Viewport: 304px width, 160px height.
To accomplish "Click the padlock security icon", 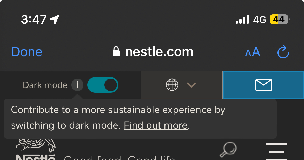I will coord(116,51).
